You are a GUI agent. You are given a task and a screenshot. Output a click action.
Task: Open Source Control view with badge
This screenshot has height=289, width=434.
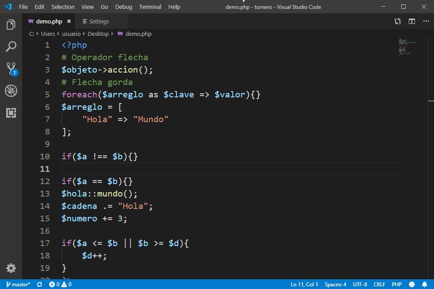12,69
